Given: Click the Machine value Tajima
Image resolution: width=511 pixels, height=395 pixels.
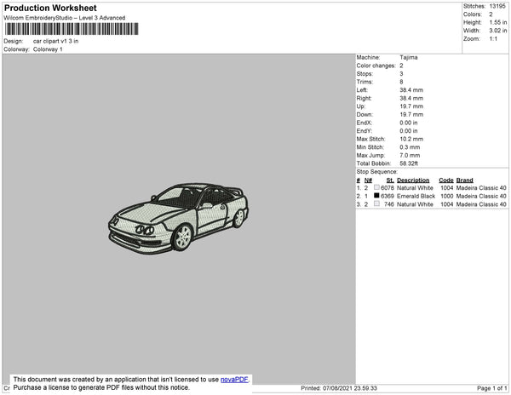Looking at the screenshot, I should tap(409, 57).
